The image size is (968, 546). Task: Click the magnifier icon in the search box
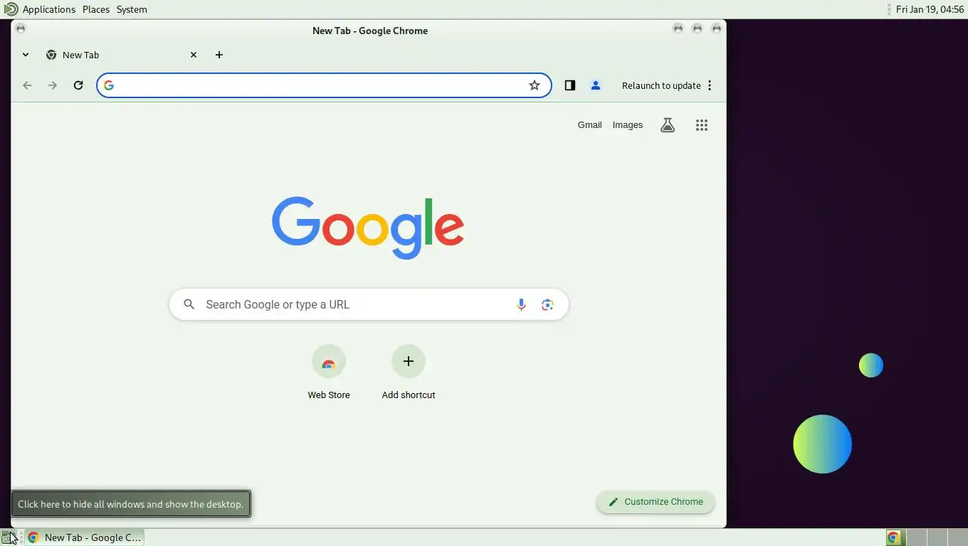click(189, 304)
